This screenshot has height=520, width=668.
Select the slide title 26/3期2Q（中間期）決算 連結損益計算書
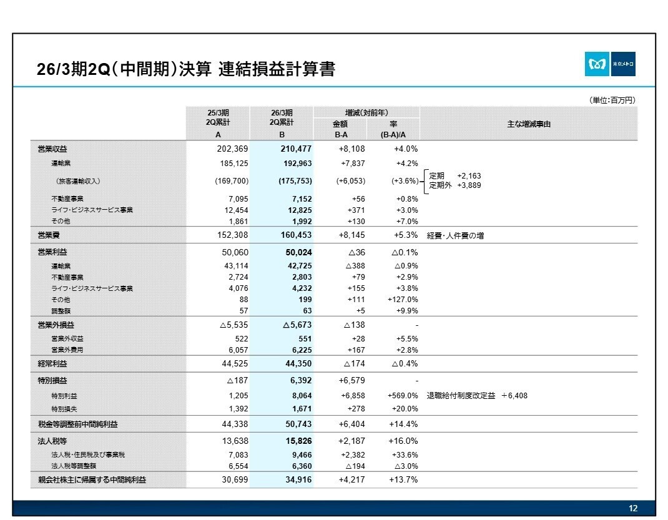click(187, 70)
